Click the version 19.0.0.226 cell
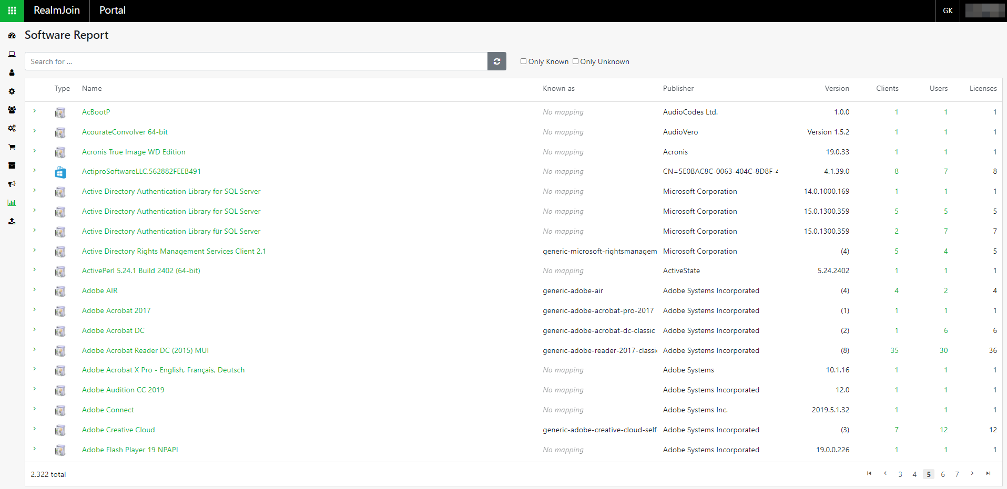This screenshot has width=1007, height=489. (x=832, y=450)
